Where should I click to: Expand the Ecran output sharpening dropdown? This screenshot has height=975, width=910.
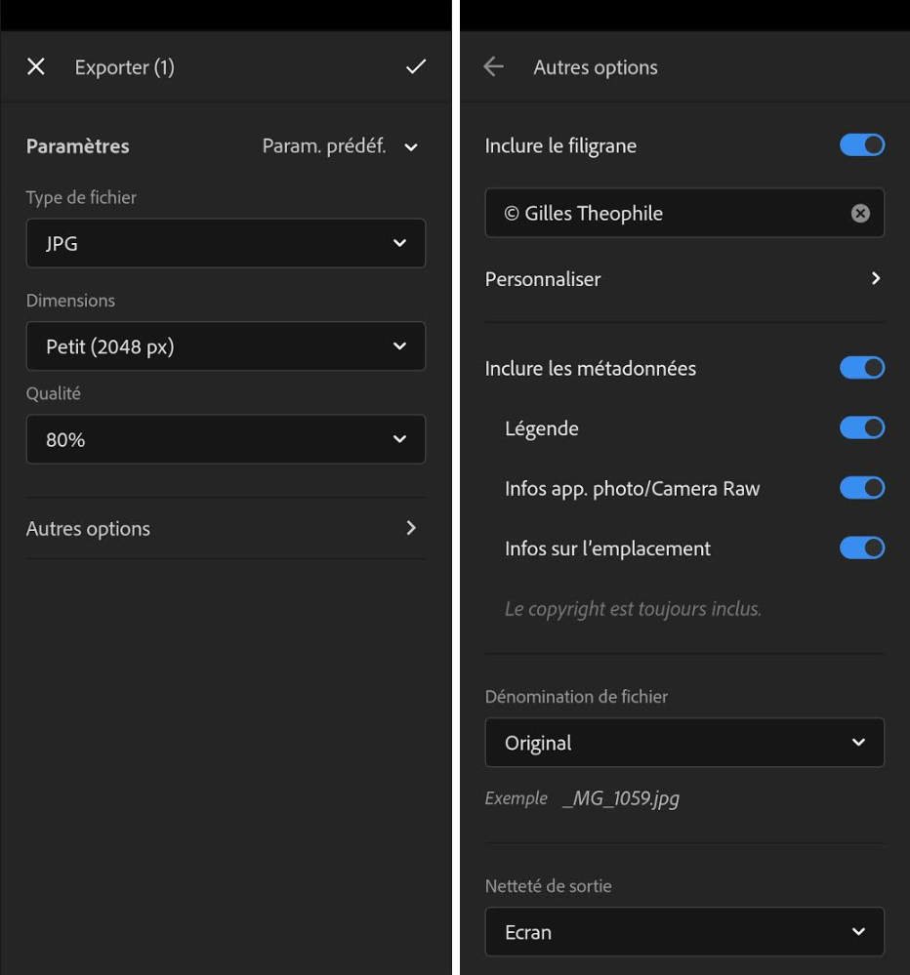tap(684, 931)
